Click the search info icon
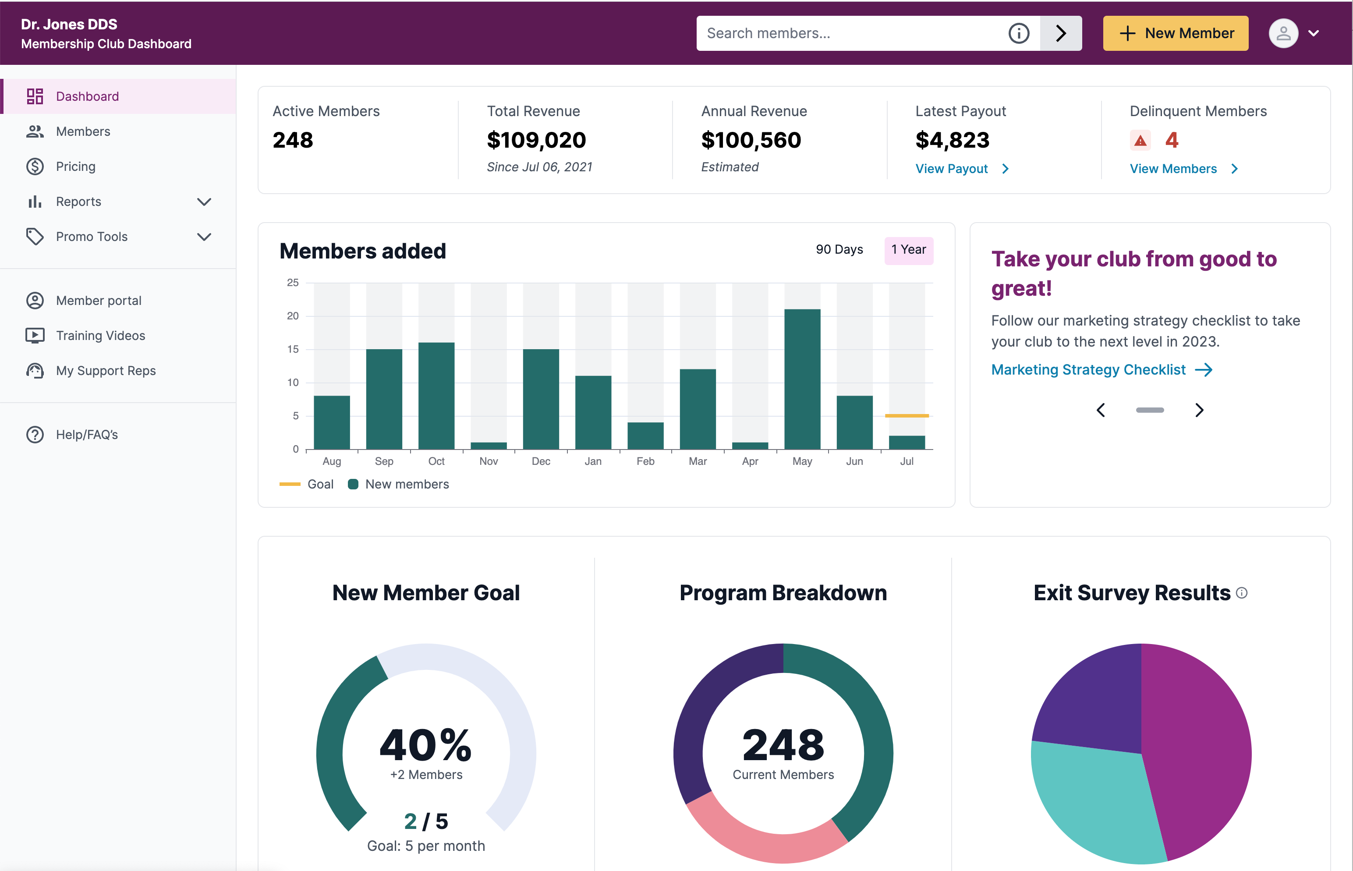 [x=1019, y=33]
